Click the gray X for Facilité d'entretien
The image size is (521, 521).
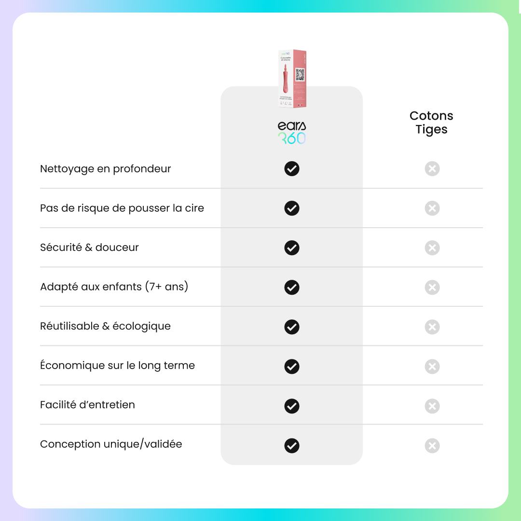coord(432,406)
